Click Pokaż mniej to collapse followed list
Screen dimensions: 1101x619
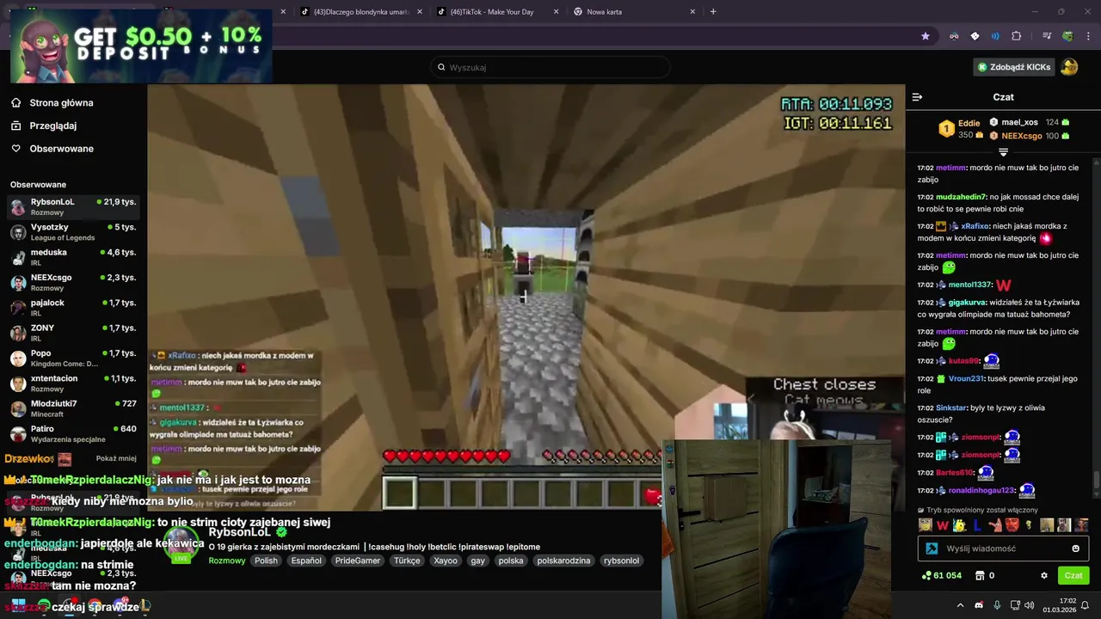point(116,458)
